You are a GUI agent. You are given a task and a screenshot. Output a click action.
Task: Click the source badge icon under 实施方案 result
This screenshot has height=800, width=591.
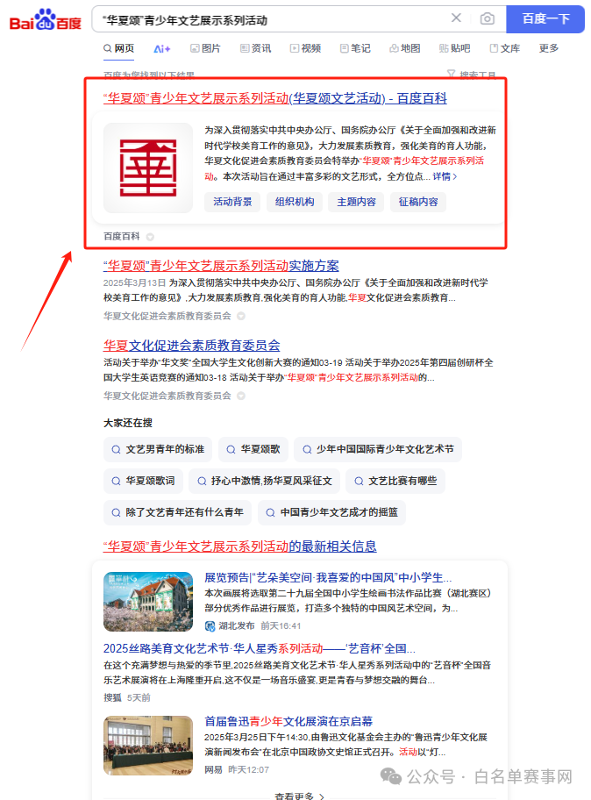tap(241, 317)
